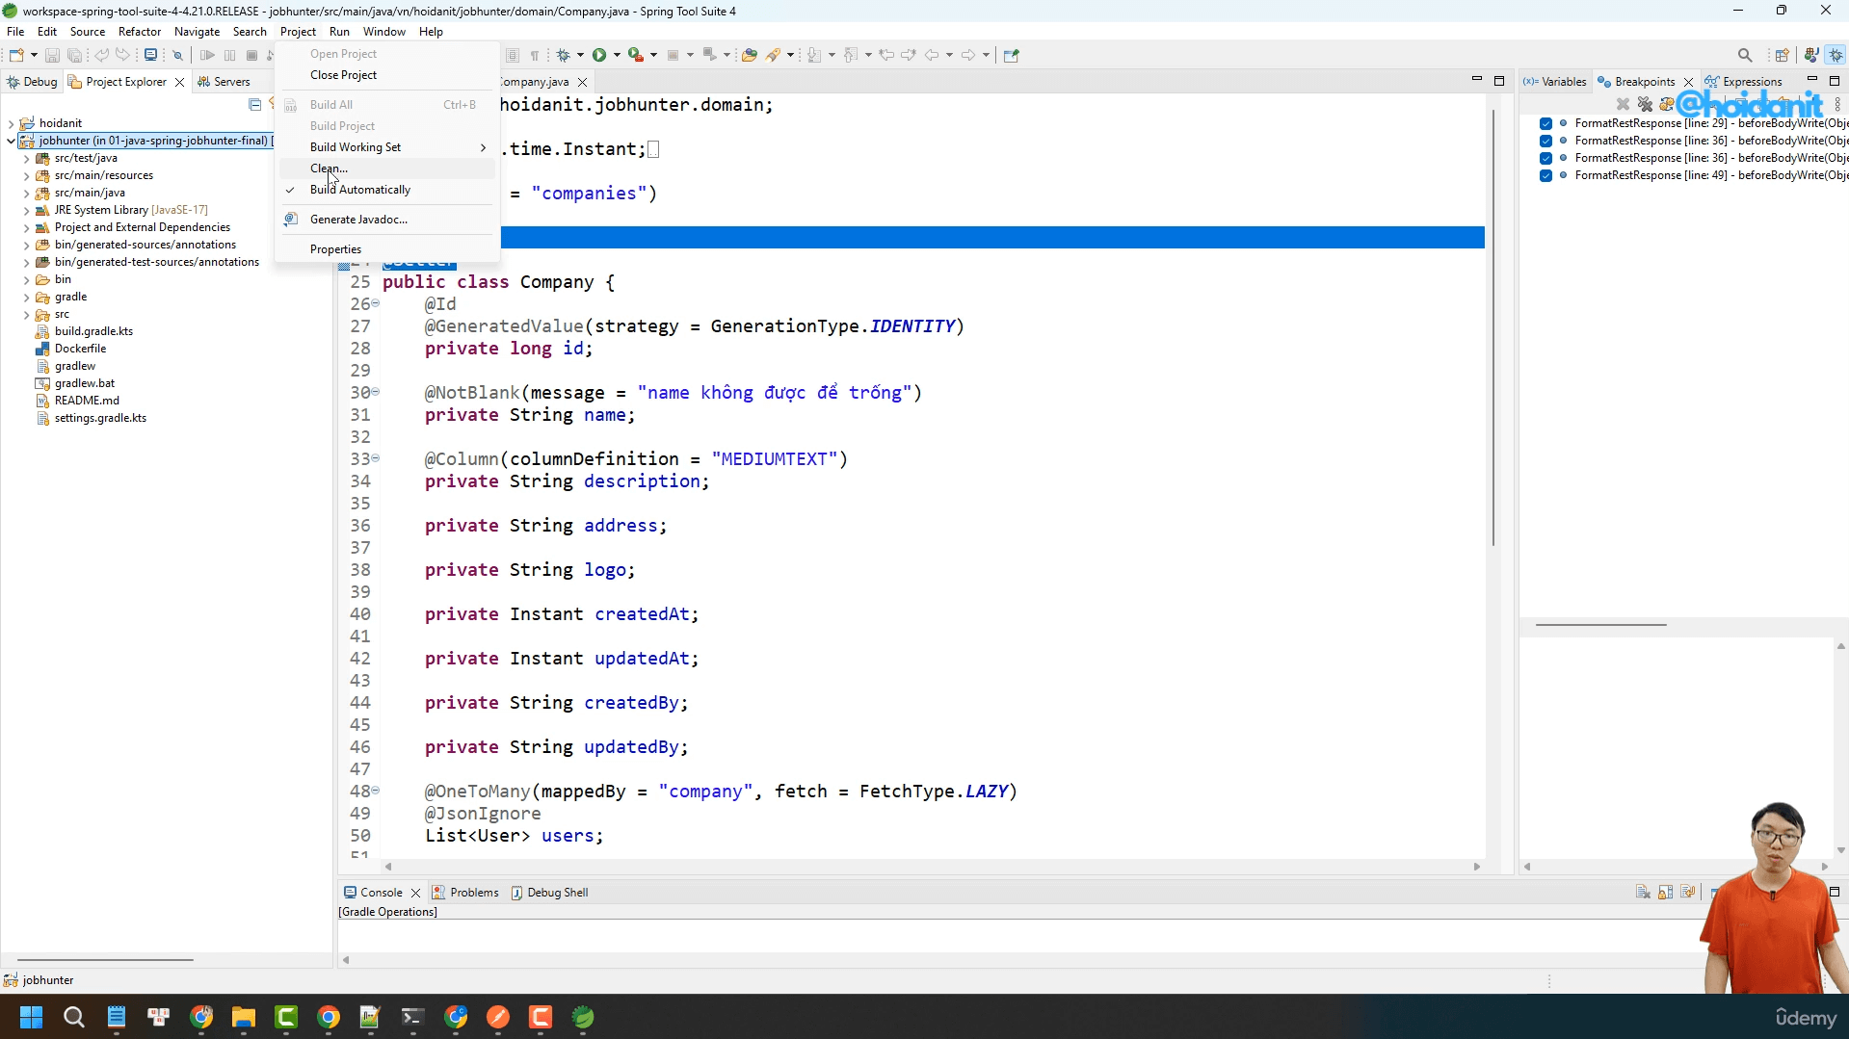Click the Coverage run icon
The width and height of the screenshot is (1849, 1039).
pyautogui.click(x=635, y=55)
